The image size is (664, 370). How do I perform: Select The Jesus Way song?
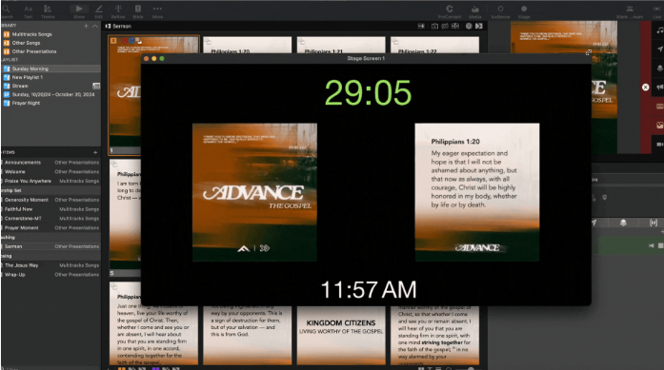point(51,265)
